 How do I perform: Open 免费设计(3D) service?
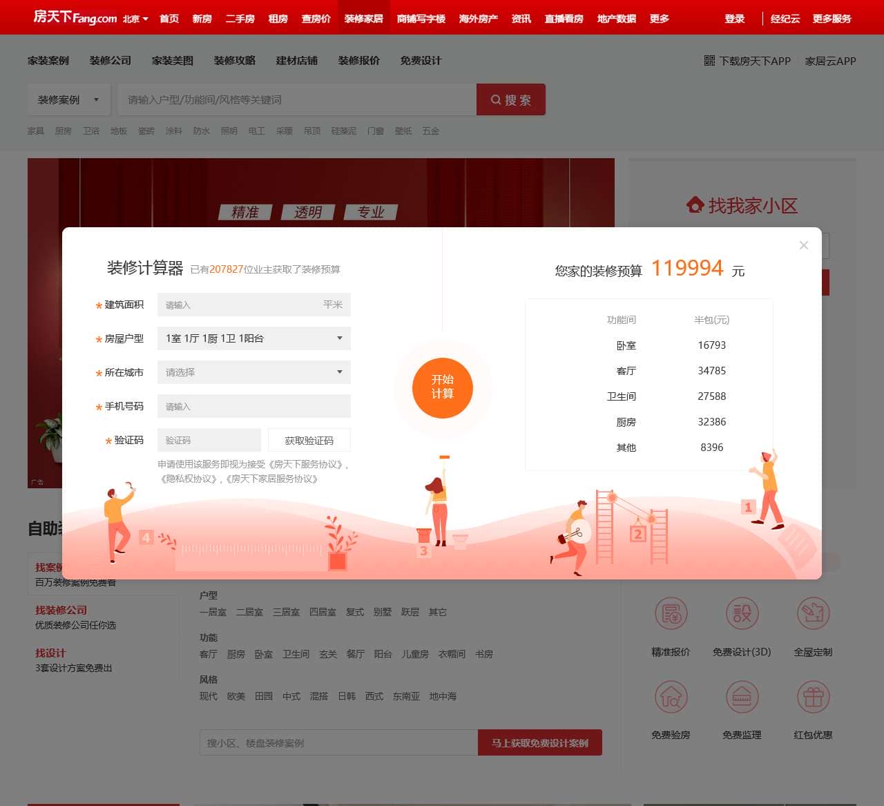[x=742, y=613]
